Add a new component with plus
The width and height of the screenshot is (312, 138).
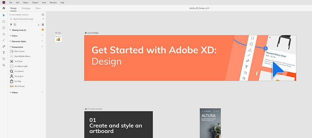click(42, 47)
